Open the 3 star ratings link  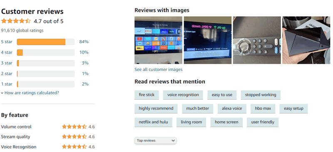pos(7,63)
